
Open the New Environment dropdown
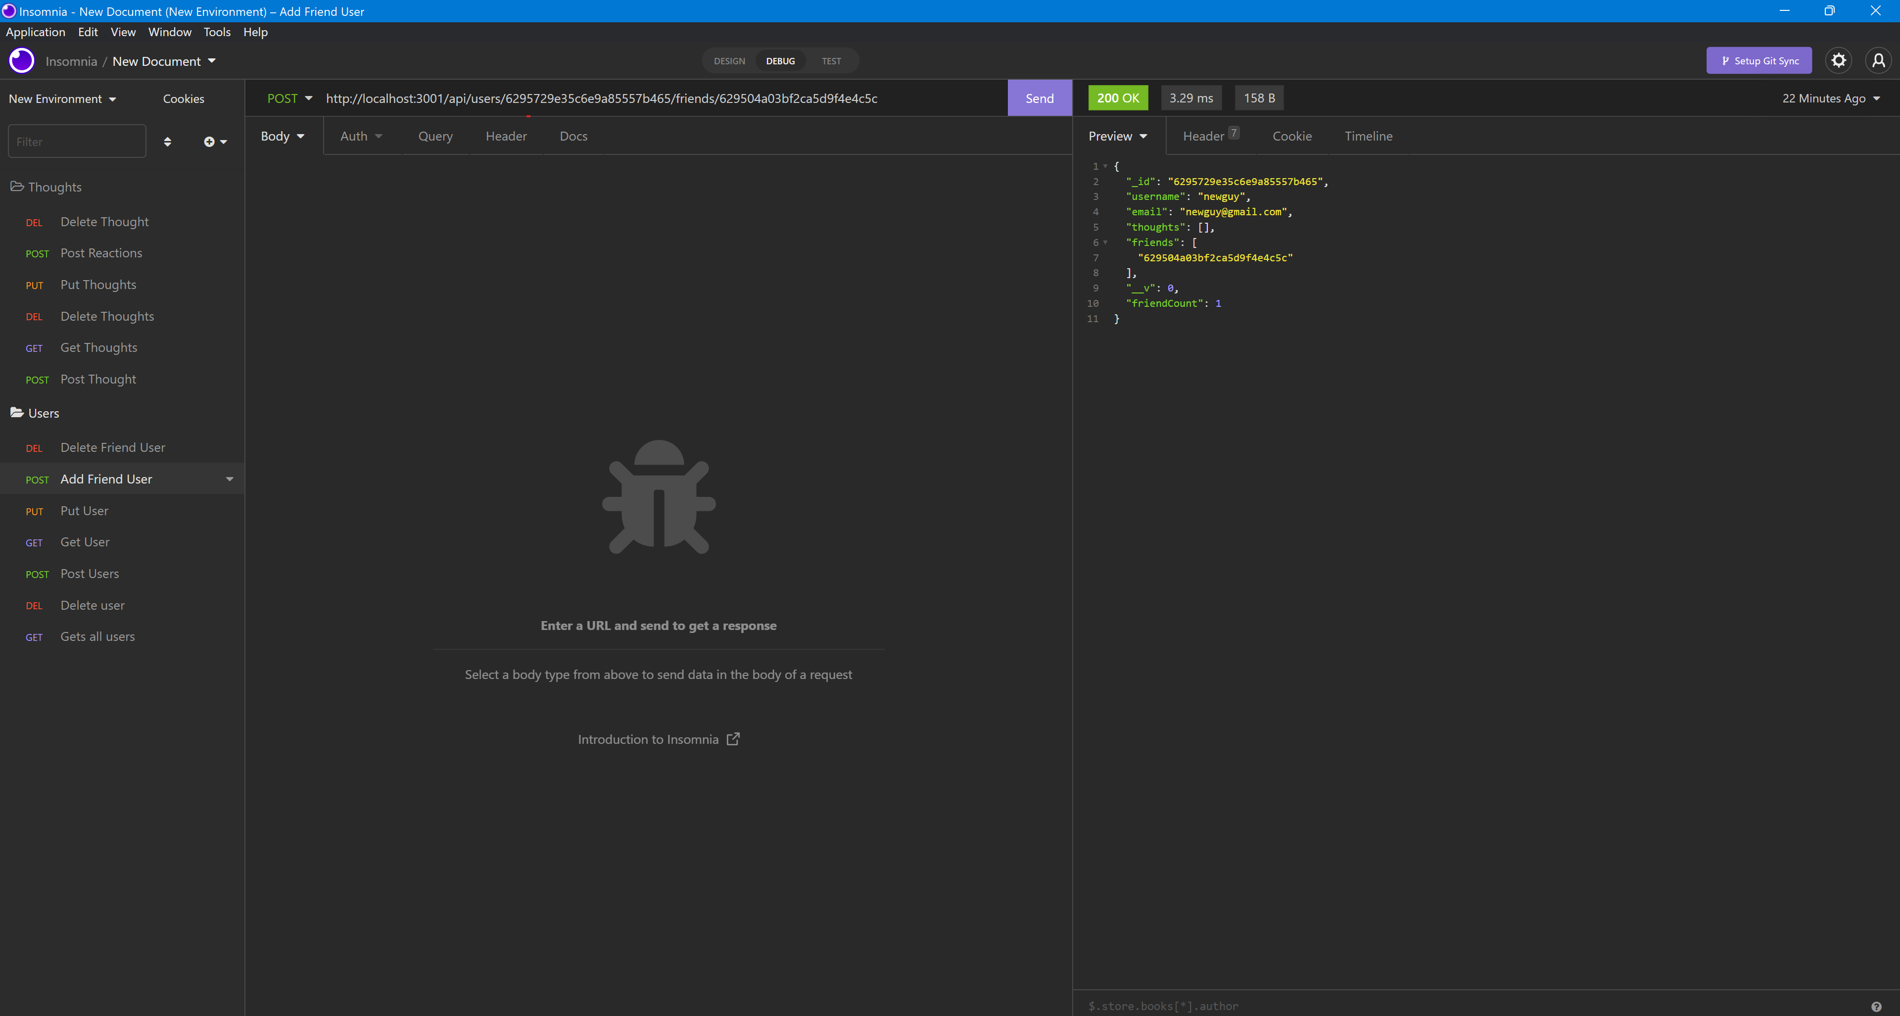click(x=63, y=98)
